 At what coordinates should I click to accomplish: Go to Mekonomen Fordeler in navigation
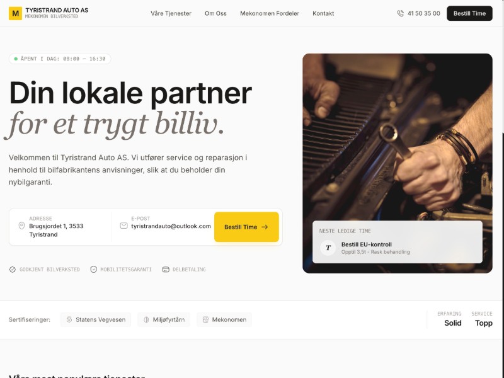tap(270, 13)
